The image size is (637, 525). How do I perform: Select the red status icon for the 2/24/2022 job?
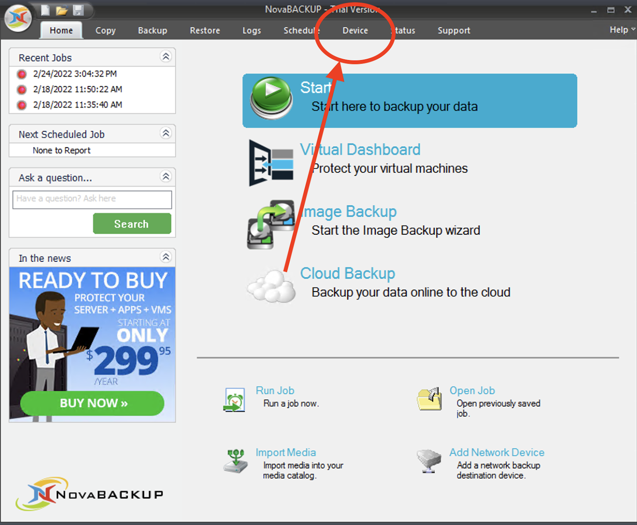pyautogui.click(x=22, y=74)
